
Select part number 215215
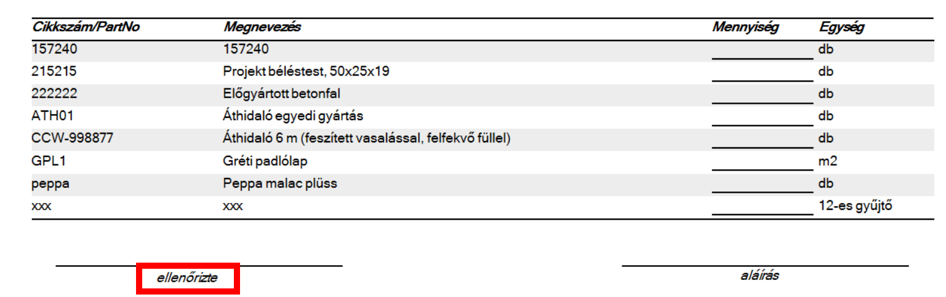coord(54,72)
